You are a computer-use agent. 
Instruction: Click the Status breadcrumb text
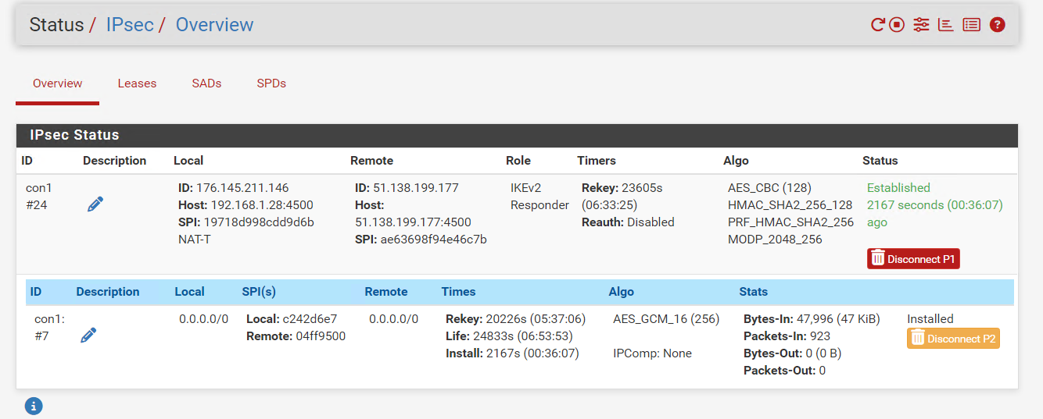pos(56,24)
